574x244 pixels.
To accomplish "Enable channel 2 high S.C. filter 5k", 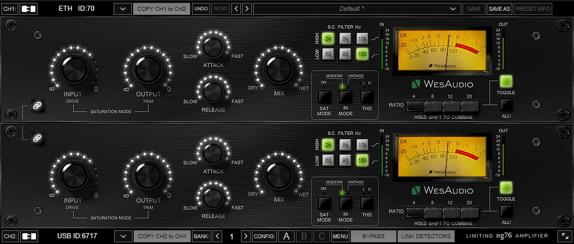I will coord(345,145).
